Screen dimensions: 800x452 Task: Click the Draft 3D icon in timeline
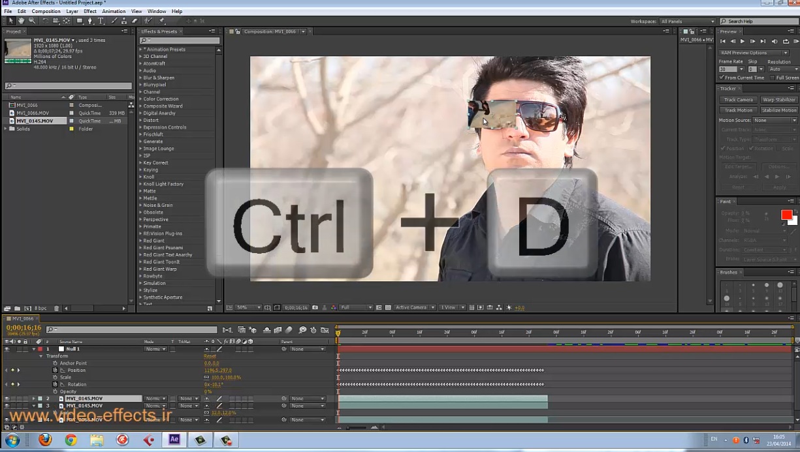point(253,330)
